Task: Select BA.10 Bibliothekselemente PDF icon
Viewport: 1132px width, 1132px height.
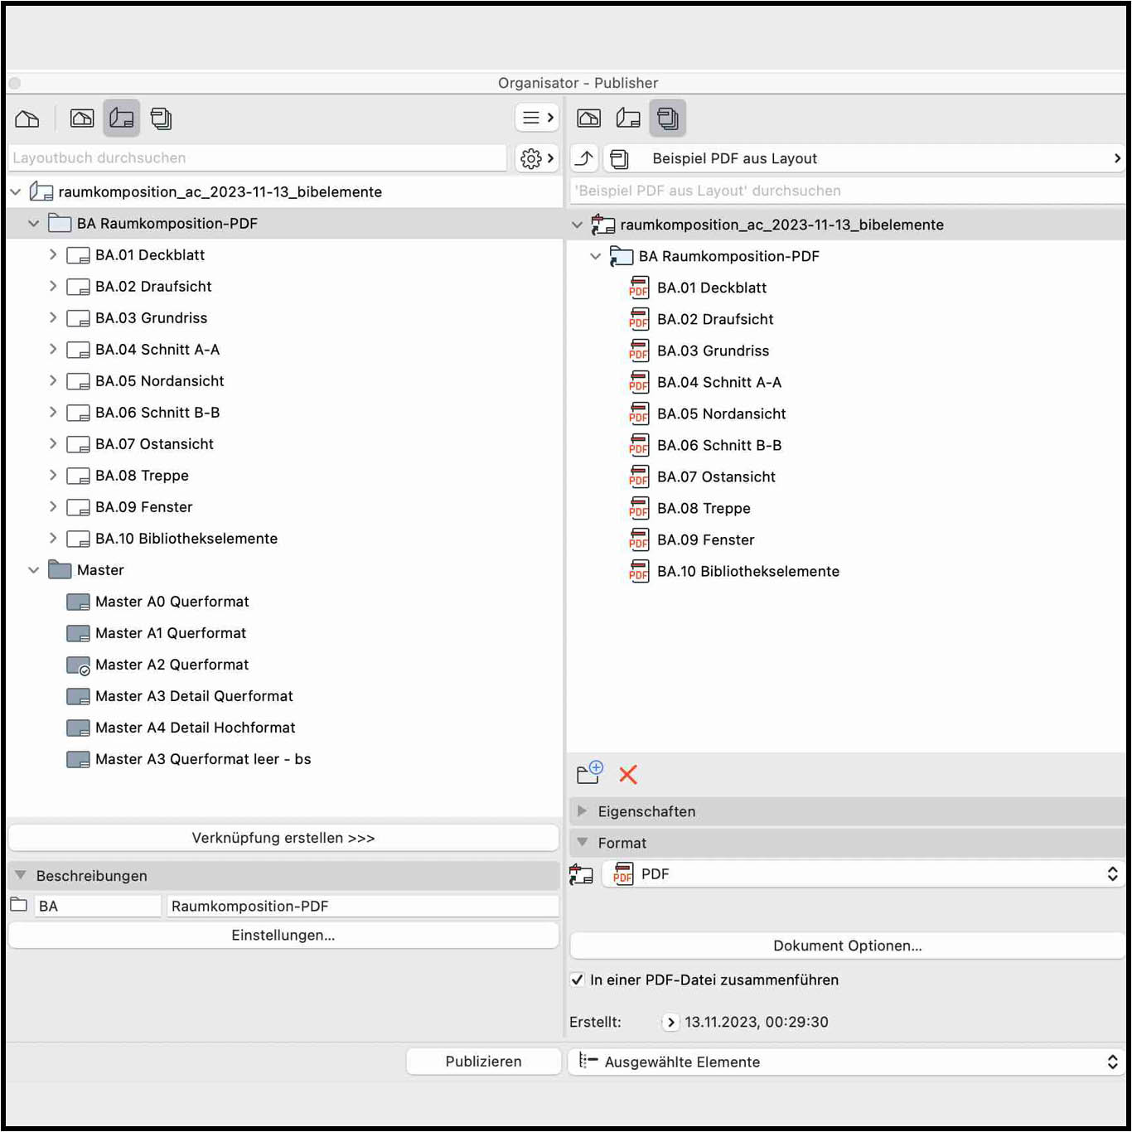Action: [639, 571]
